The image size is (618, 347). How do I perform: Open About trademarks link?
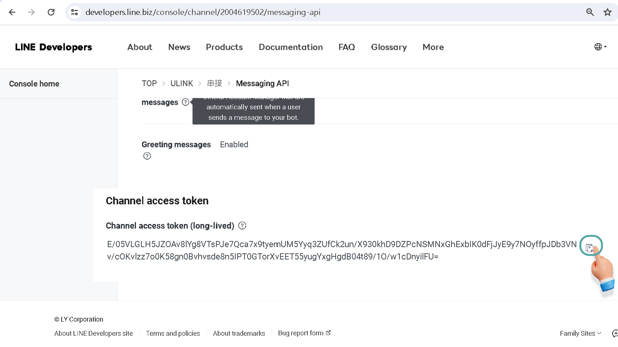click(x=239, y=334)
